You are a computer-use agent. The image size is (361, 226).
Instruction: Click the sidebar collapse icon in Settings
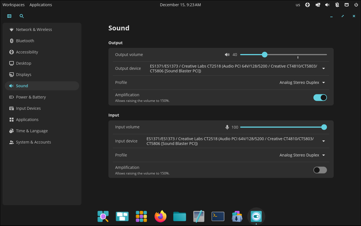tap(9, 16)
